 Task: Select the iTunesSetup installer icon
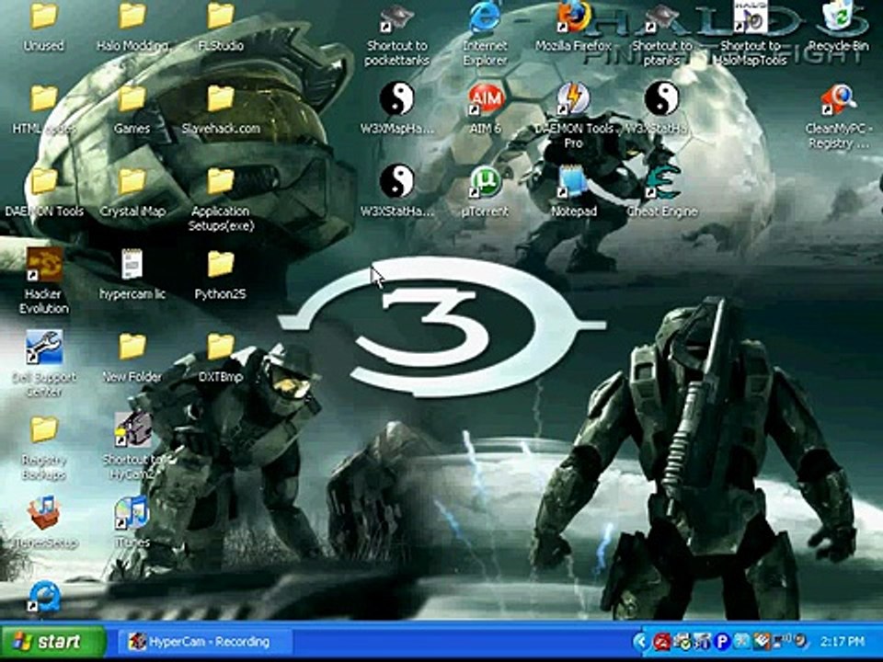44,512
